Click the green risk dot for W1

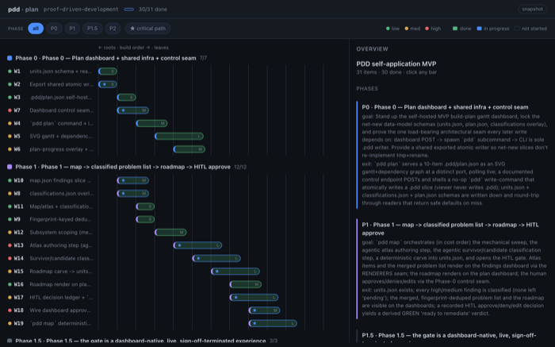click(x=10, y=71)
